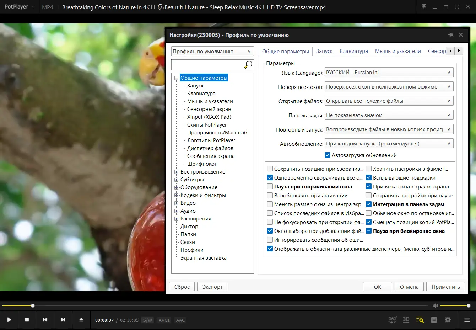Confirm settings with the OK button

(378, 287)
